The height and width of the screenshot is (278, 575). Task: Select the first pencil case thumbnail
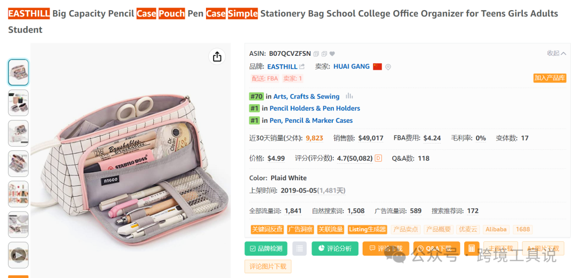tap(19, 72)
